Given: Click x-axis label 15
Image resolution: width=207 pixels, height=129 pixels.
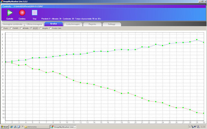Looking at the screenshot, I should (101, 123).
